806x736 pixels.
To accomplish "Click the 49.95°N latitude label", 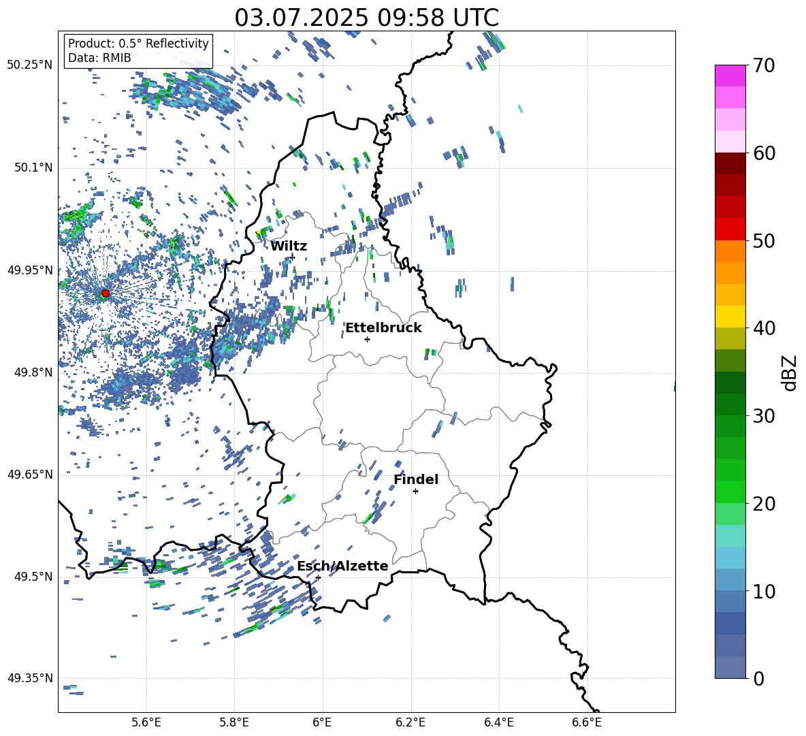I will click(x=30, y=270).
